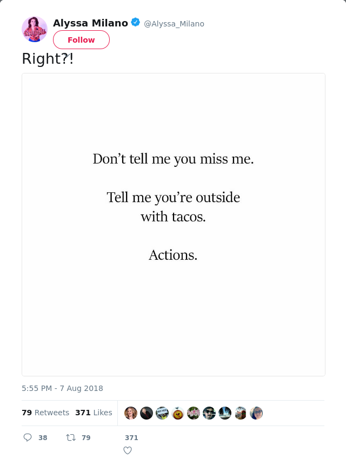Open the Alyssa Milano display name link
This screenshot has width=346, height=459.
click(x=90, y=23)
